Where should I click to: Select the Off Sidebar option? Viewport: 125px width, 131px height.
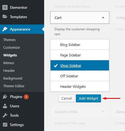pyautogui.click(x=80, y=76)
